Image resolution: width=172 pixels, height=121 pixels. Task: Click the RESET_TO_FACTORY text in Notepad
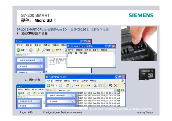77,53
